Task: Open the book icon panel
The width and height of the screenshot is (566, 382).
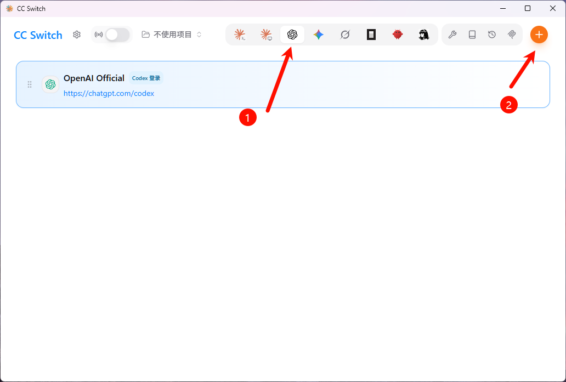Action: tap(472, 35)
